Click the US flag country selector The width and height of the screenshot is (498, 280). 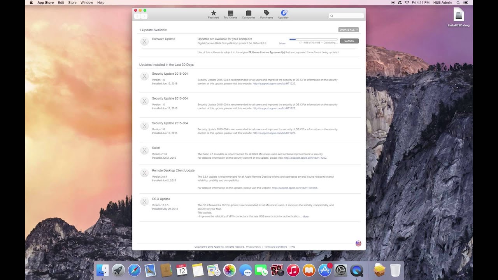click(x=358, y=243)
